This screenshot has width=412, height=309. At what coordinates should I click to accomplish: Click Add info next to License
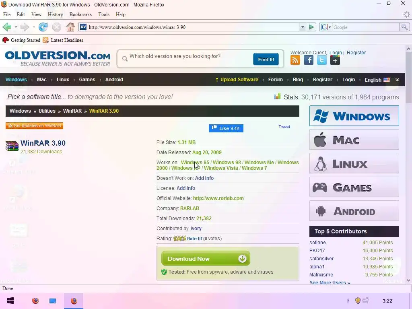[186, 188]
